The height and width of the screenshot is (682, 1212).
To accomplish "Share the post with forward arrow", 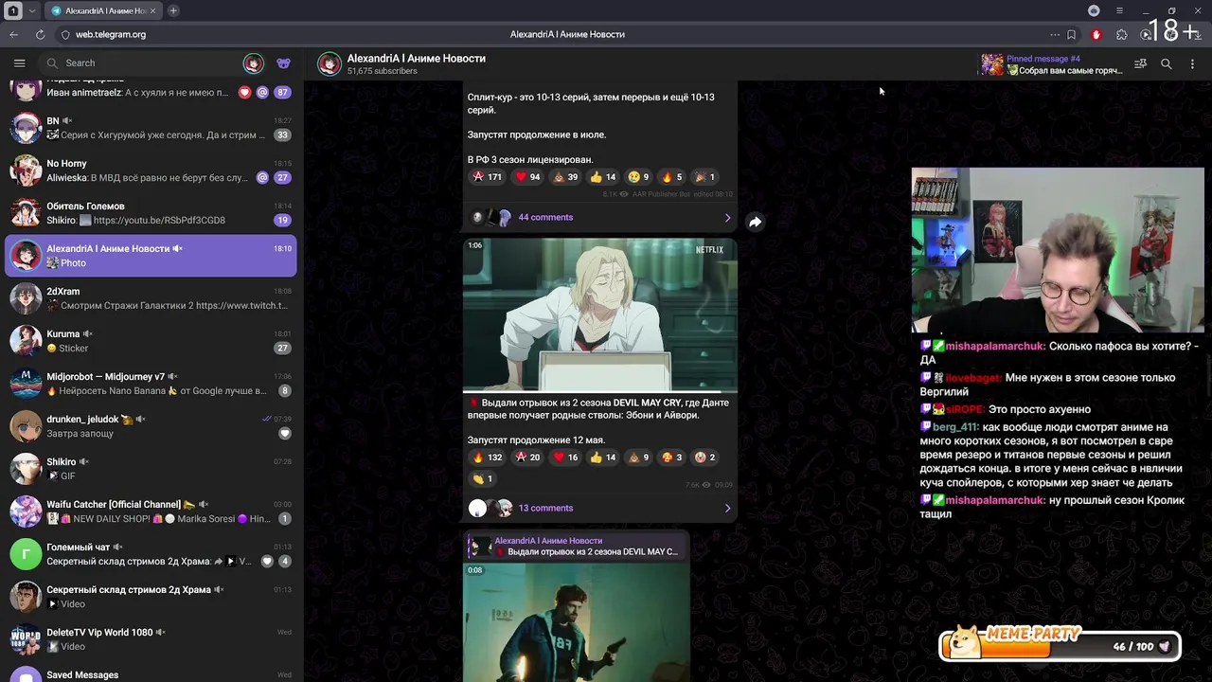I will (x=755, y=222).
